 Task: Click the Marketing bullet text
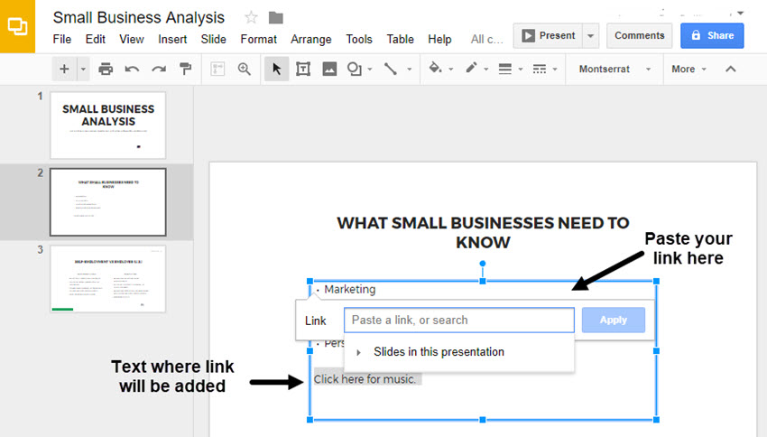(350, 289)
